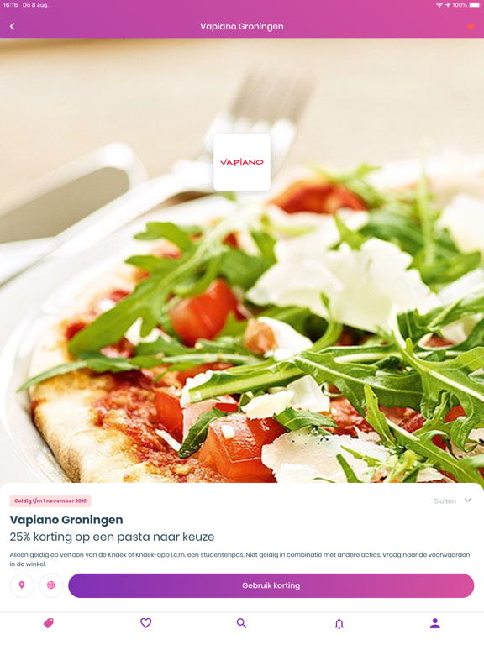Open the location pin button
Image resolution: width=484 pixels, height=645 pixels.
click(x=22, y=585)
